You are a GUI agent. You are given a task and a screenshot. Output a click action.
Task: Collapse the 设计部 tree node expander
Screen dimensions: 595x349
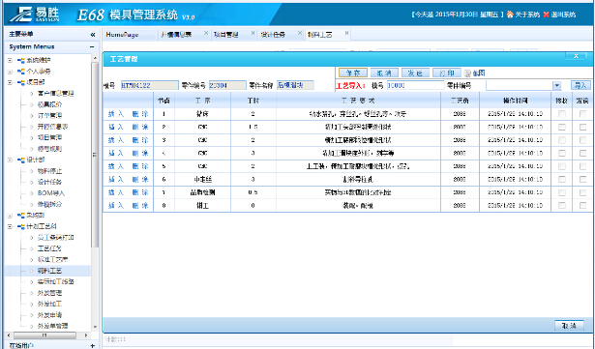tap(11, 160)
